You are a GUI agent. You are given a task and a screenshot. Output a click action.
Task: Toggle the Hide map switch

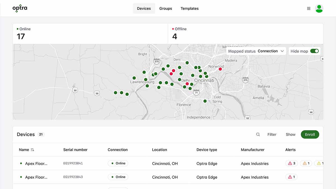[x=315, y=51]
